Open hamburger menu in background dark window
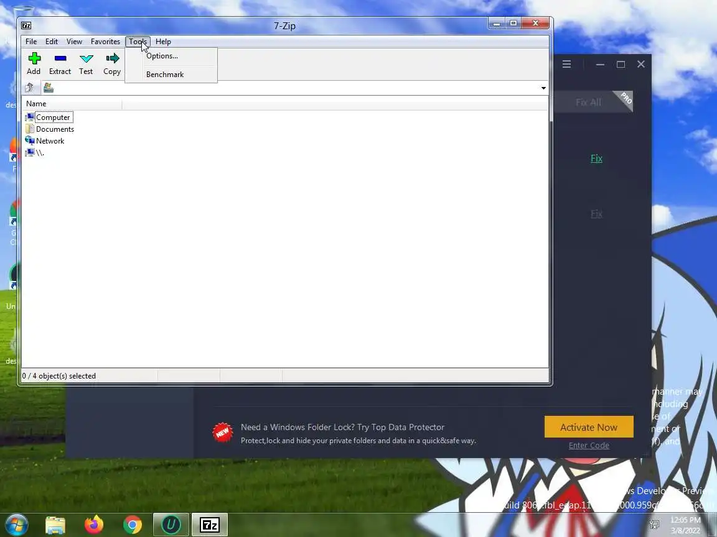Image resolution: width=717 pixels, height=537 pixels. [566, 65]
